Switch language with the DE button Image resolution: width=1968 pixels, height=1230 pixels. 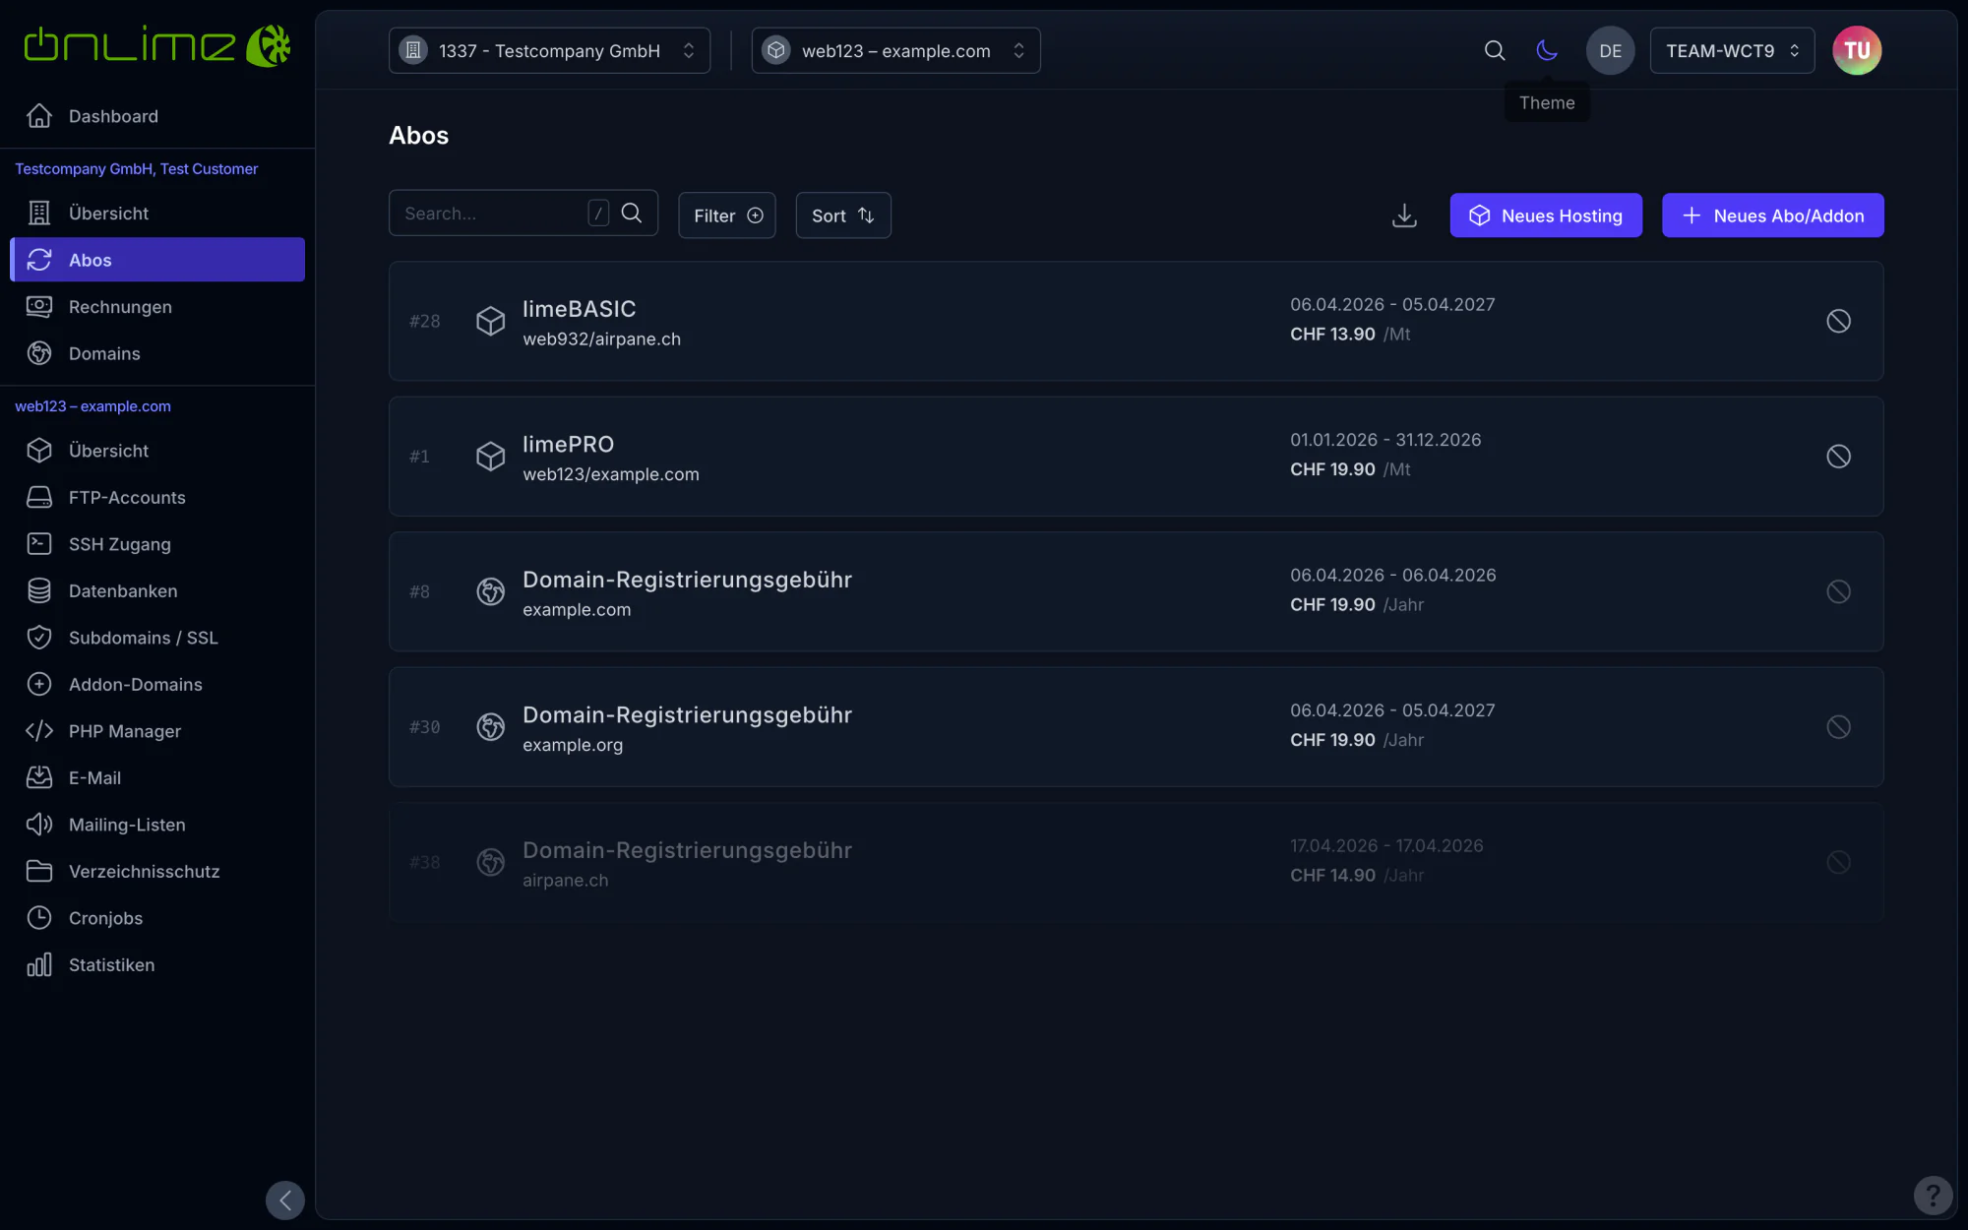point(1610,50)
